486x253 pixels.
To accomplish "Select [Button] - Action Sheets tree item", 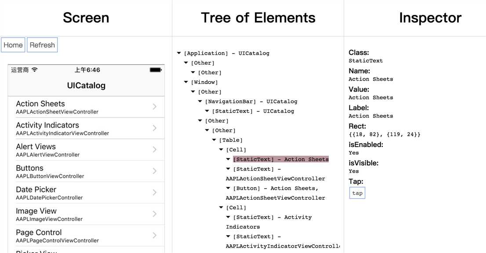I will (x=275, y=193).
